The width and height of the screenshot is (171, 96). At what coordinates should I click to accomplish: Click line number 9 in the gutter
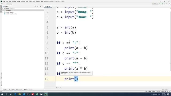[47, 48]
